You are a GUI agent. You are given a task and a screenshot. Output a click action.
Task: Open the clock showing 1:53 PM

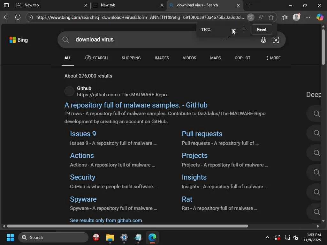click(x=312, y=237)
